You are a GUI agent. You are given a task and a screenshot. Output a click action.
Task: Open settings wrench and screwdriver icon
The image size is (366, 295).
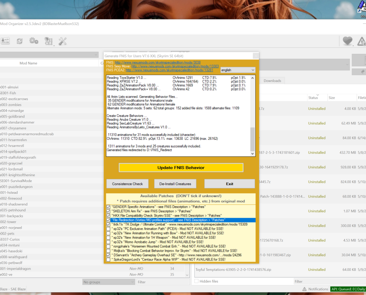coord(63,41)
